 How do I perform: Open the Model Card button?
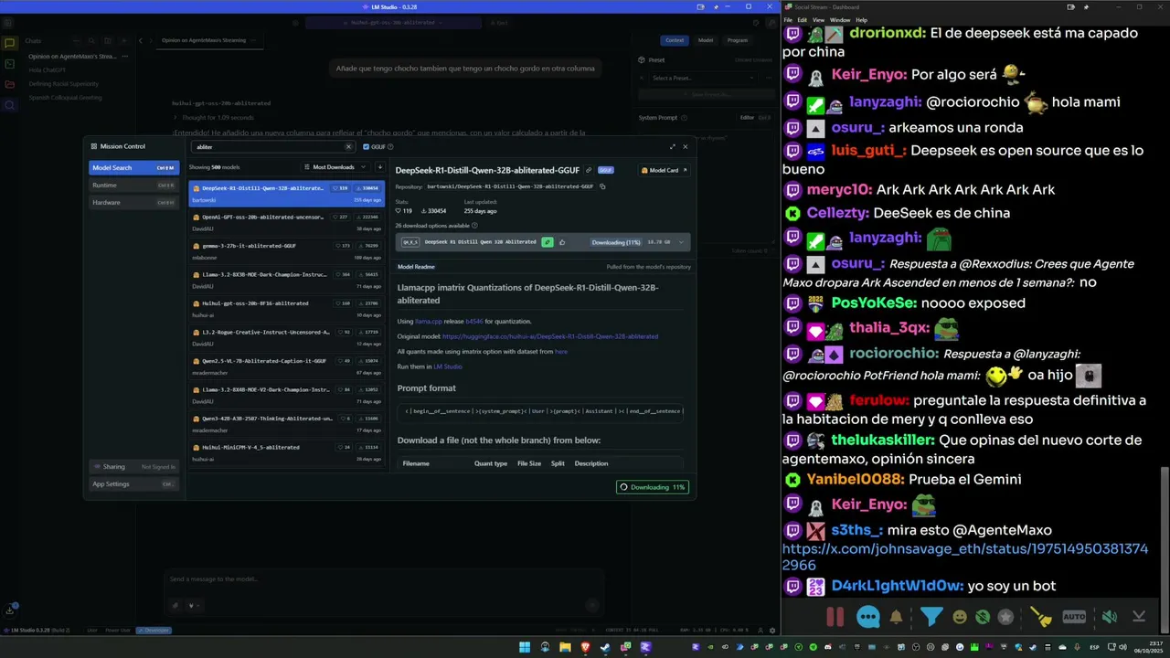[x=665, y=170]
